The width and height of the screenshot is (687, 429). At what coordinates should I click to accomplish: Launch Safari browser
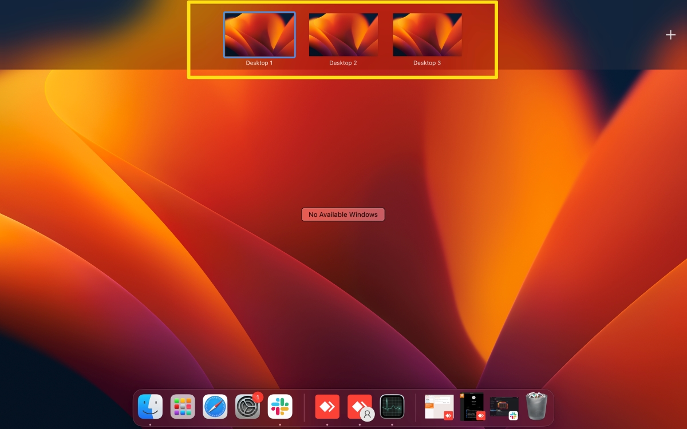(x=215, y=407)
